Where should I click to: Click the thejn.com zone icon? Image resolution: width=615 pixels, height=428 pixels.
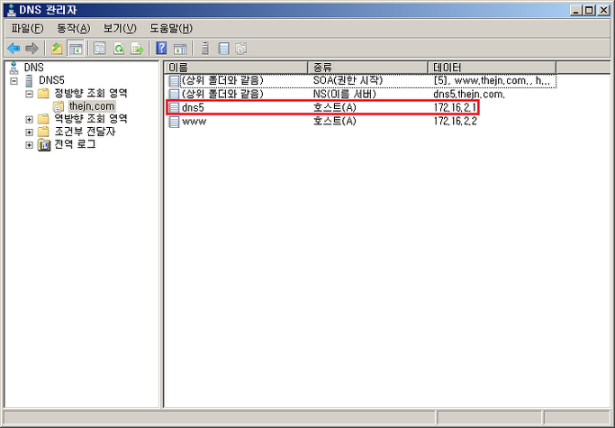tap(58, 106)
